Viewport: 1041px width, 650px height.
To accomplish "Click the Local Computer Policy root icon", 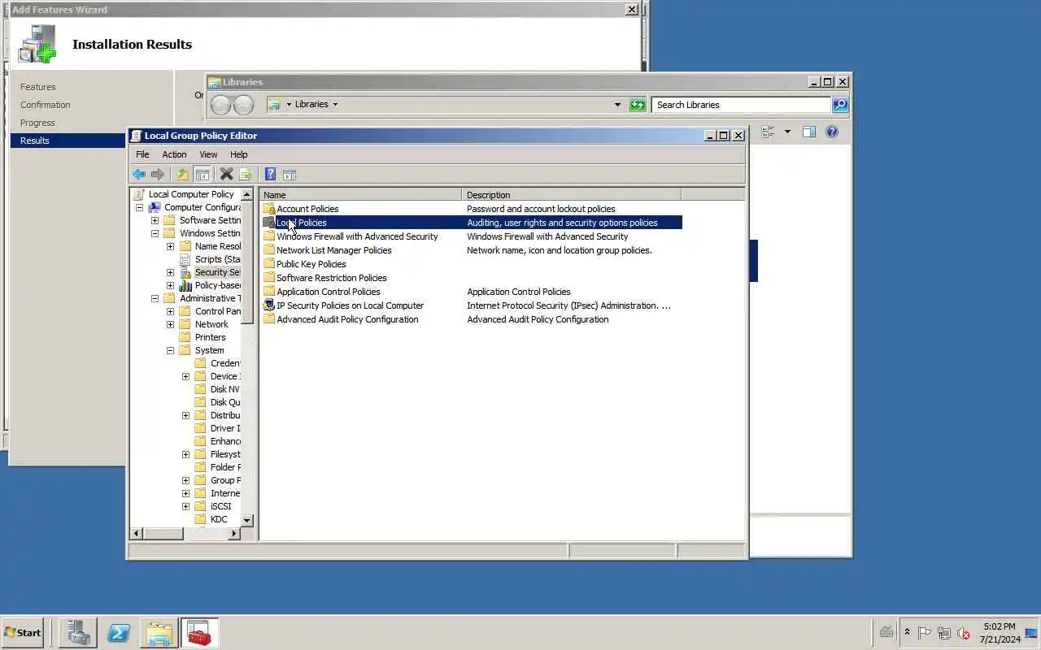I will coord(139,194).
